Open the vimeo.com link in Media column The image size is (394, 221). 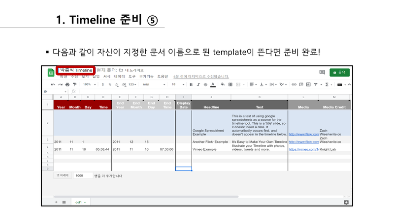coord(303,149)
